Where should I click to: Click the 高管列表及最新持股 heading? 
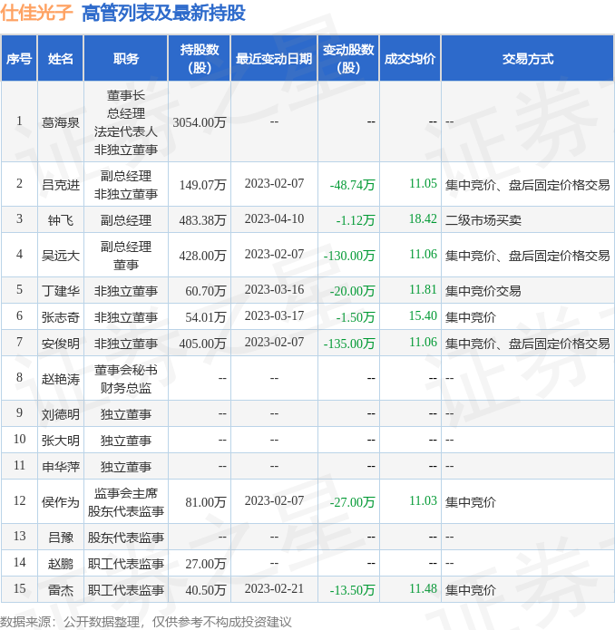click(163, 14)
